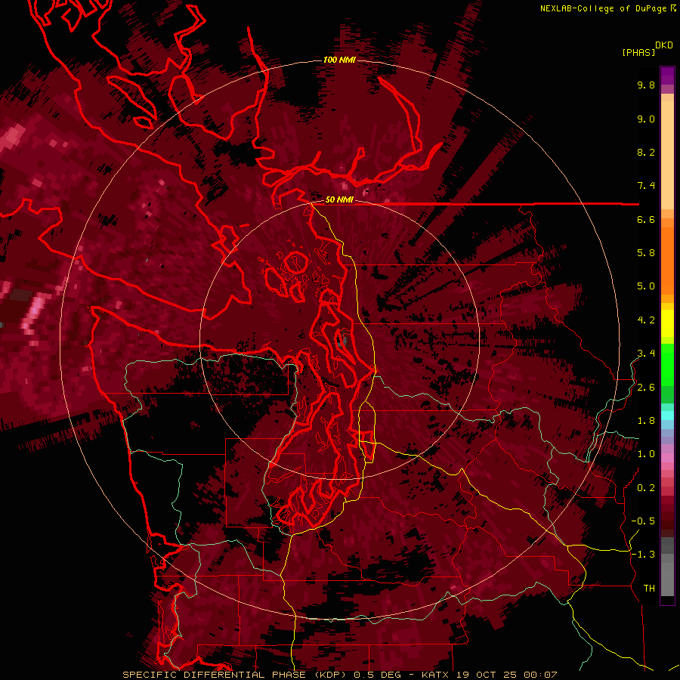
Task: Click the SPECIFIC DIFFERENTIAL PHASE (KDP) title text
Action: [236, 675]
